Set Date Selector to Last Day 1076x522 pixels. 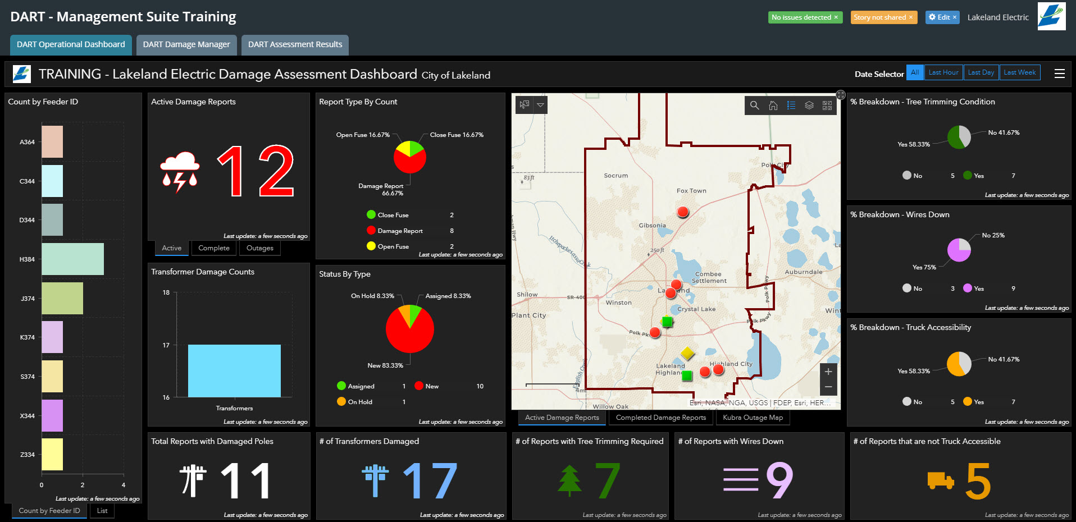coord(981,72)
